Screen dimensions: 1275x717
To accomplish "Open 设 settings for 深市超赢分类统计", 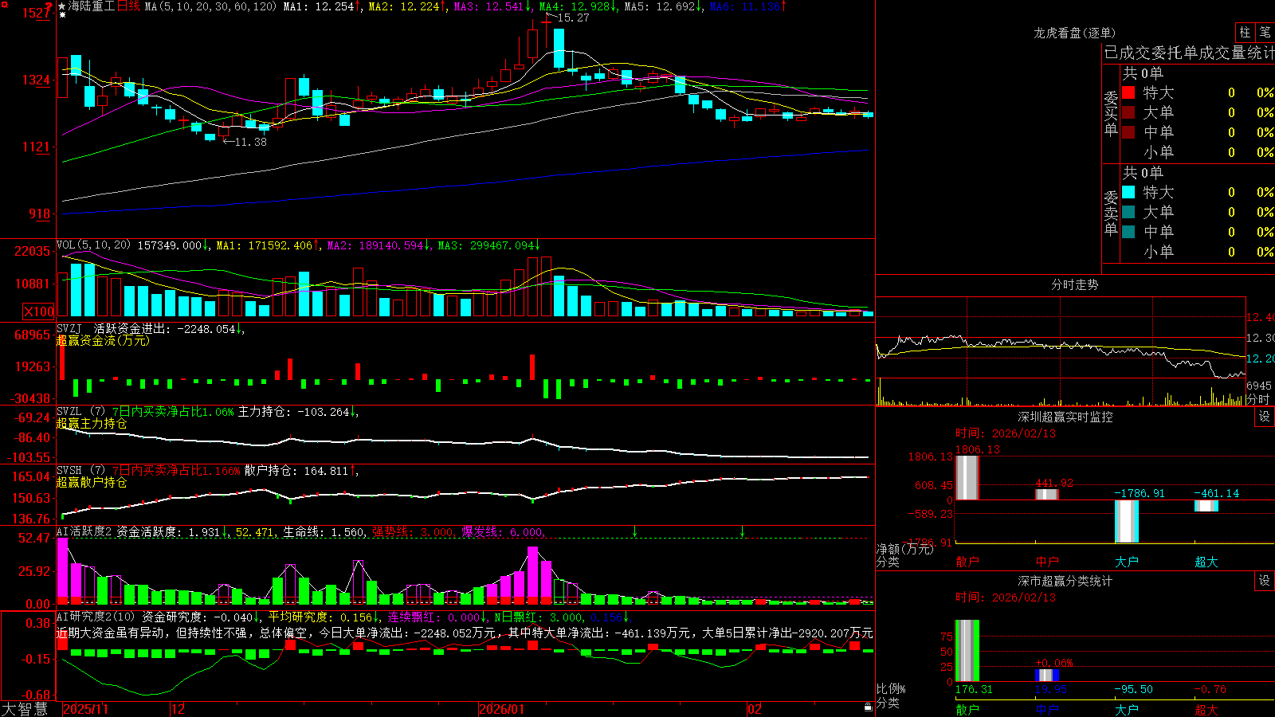I will point(1265,581).
